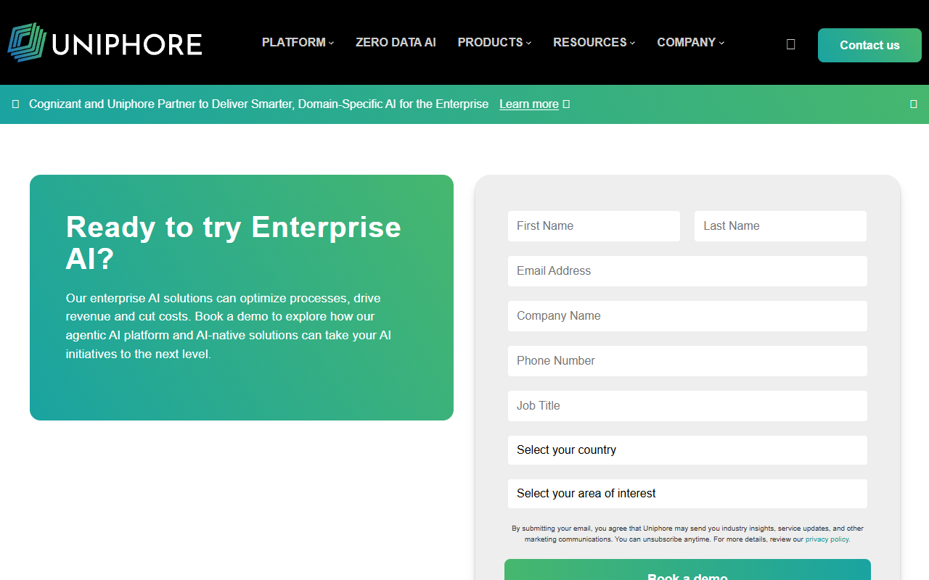Viewport: 929px width, 580px height.
Task: Click the Cognizant and Uniphore partner announcement text
Action: [x=259, y=104]
